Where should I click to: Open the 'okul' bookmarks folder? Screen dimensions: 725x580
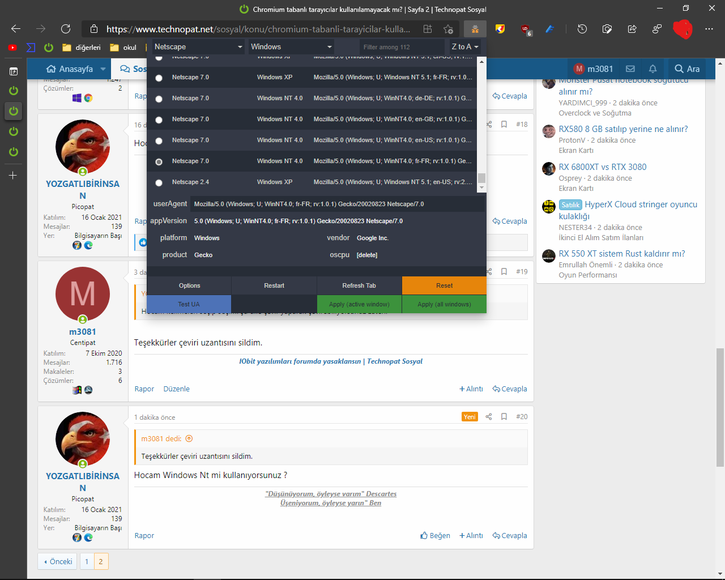(123, 48)
